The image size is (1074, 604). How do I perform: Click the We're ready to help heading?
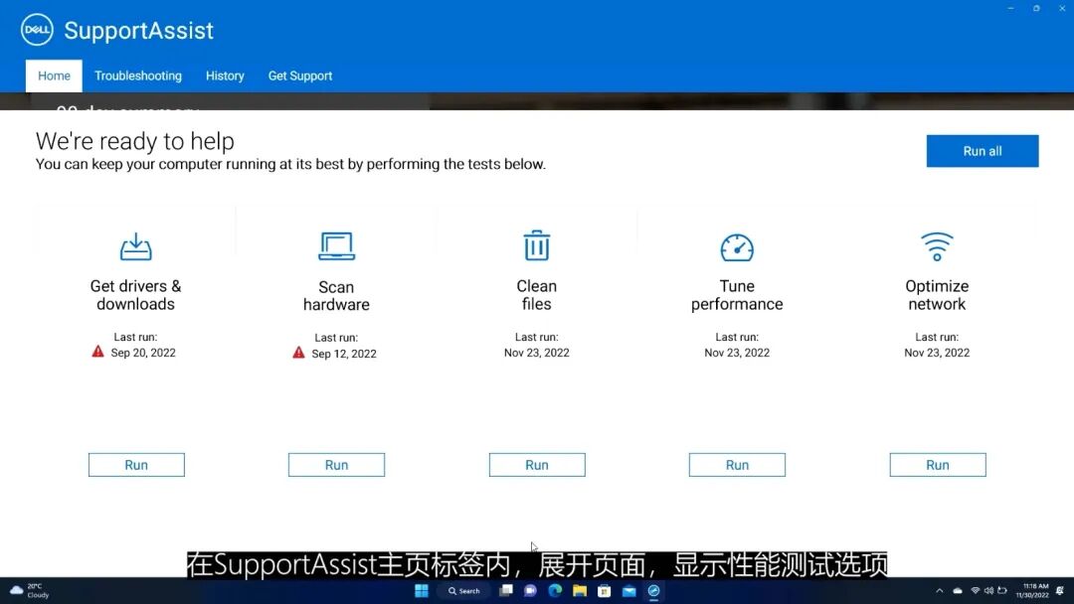135,141
